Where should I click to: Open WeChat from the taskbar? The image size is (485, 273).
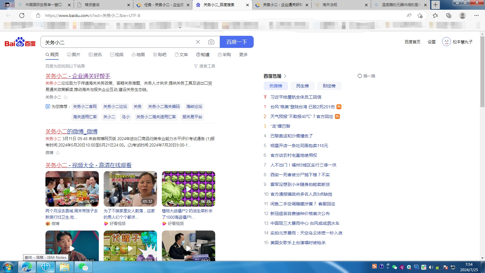coord(83,267)
